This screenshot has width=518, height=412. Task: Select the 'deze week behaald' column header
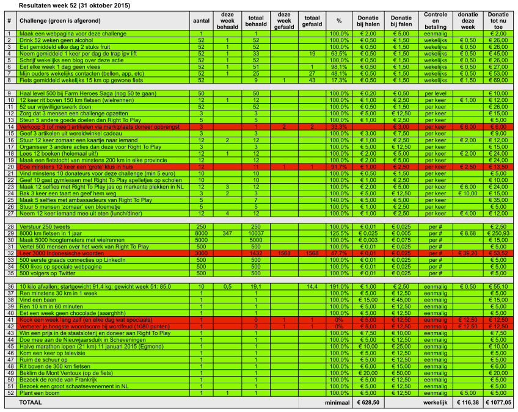pos(227,21)
